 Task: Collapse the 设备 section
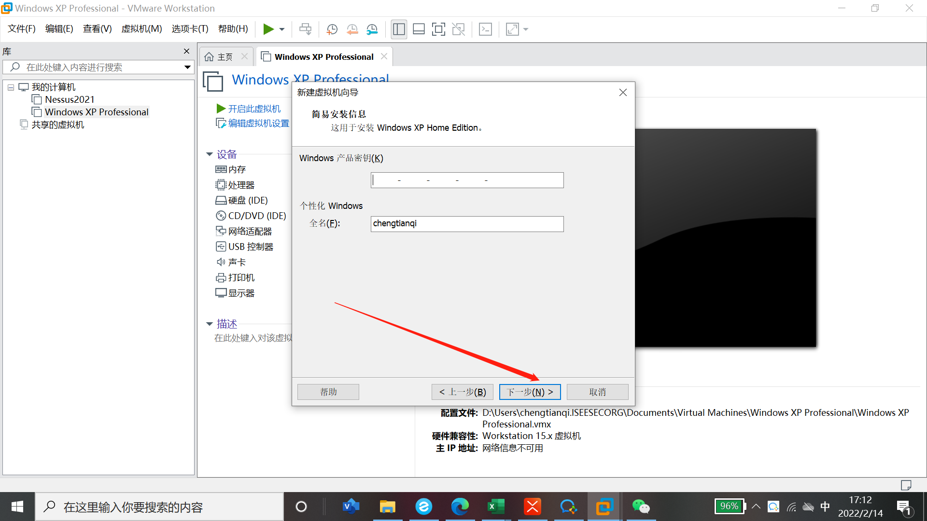210,154
